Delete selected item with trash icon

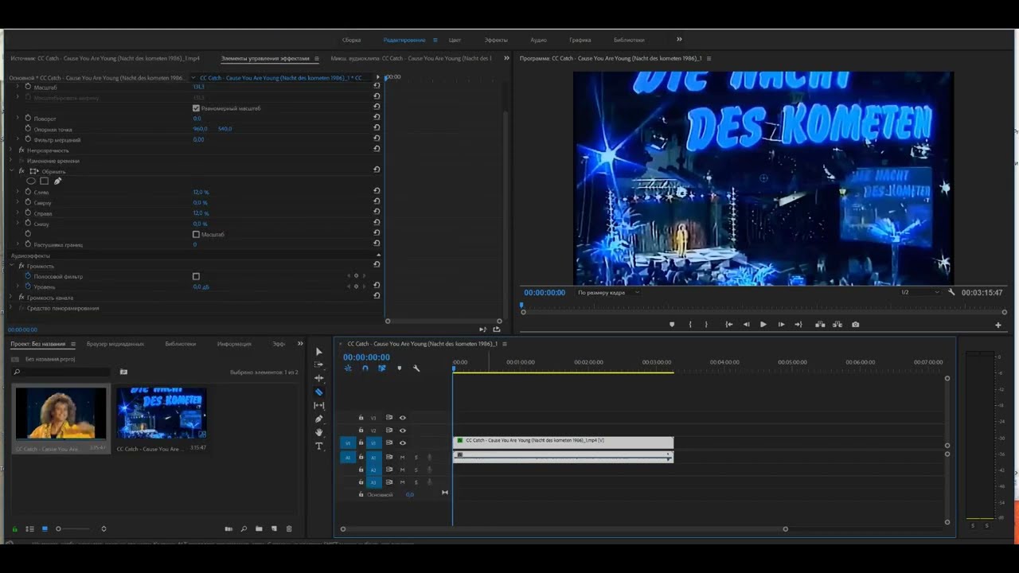pyautogui.click(x=289, y=528)
